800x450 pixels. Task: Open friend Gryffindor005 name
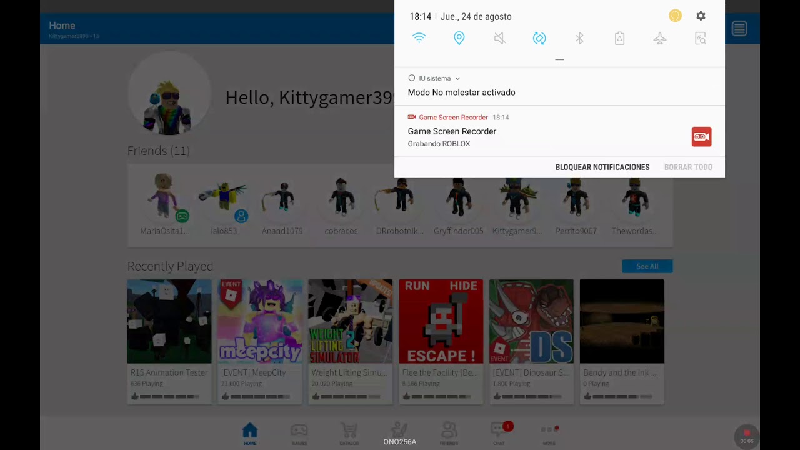458,231
